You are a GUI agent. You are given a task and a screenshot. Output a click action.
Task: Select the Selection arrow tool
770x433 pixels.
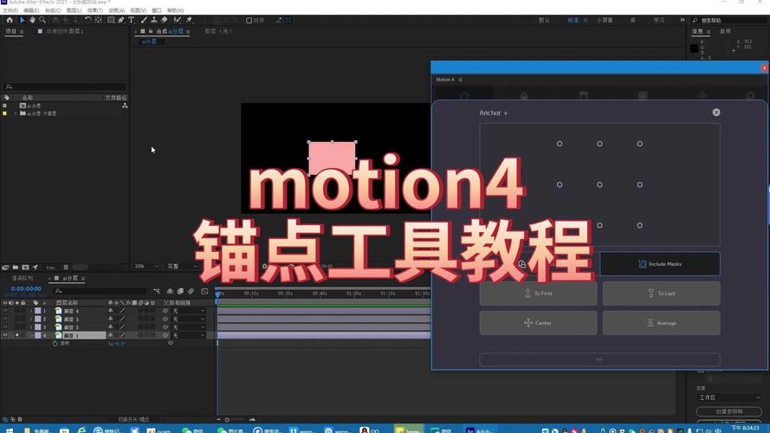(23, 20)
